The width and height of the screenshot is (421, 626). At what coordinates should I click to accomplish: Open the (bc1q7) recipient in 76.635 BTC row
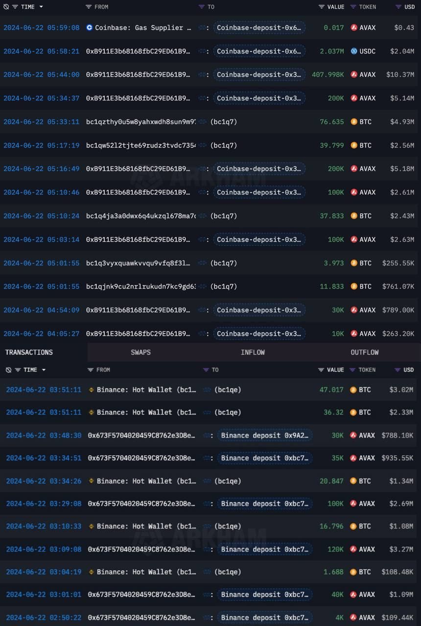click(223, 122)
